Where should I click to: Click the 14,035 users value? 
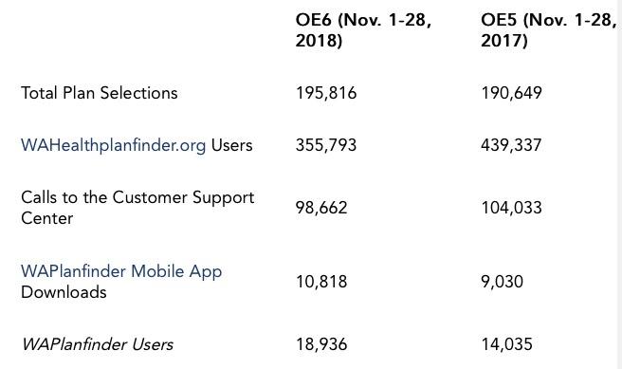pyautogui.click(x=506, y=344)
